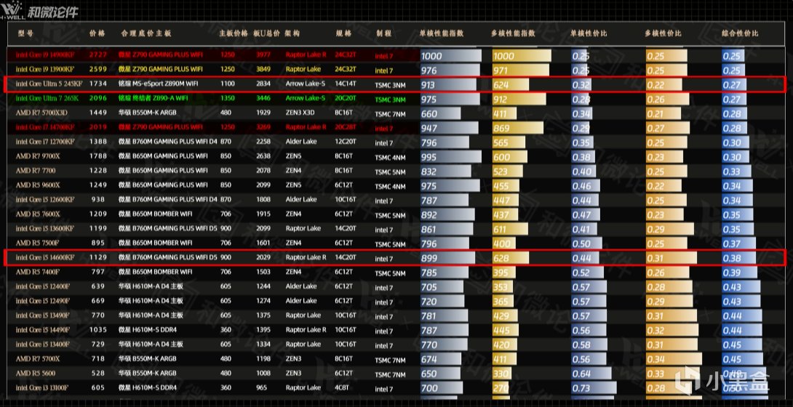Select the intel Core i5 13490F model name
This screenshot has height=407, width=793.
(x=42, y=315)
